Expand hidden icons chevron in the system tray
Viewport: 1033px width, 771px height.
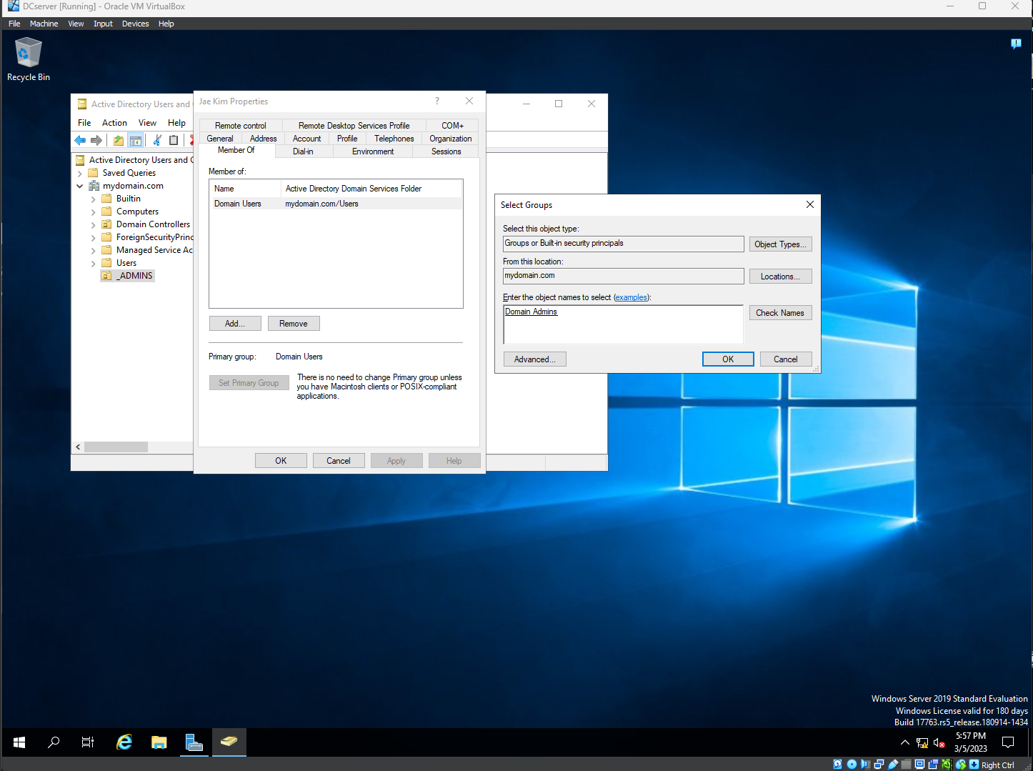click(904, 742)
